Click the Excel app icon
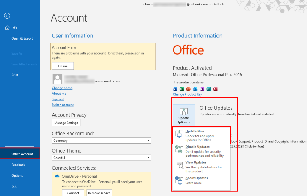307x196 pixels. coord(182,89)
